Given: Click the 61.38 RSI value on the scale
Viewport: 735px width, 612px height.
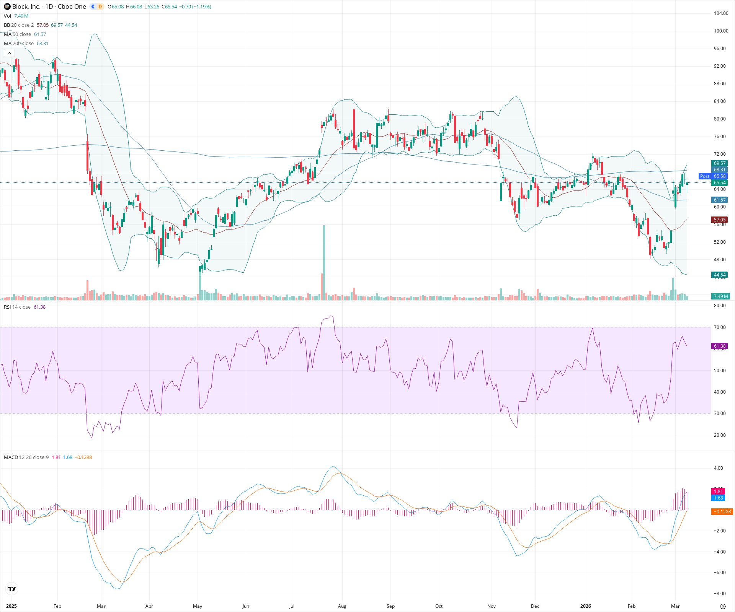Looking at the screenshot, I should coord(719,346).
